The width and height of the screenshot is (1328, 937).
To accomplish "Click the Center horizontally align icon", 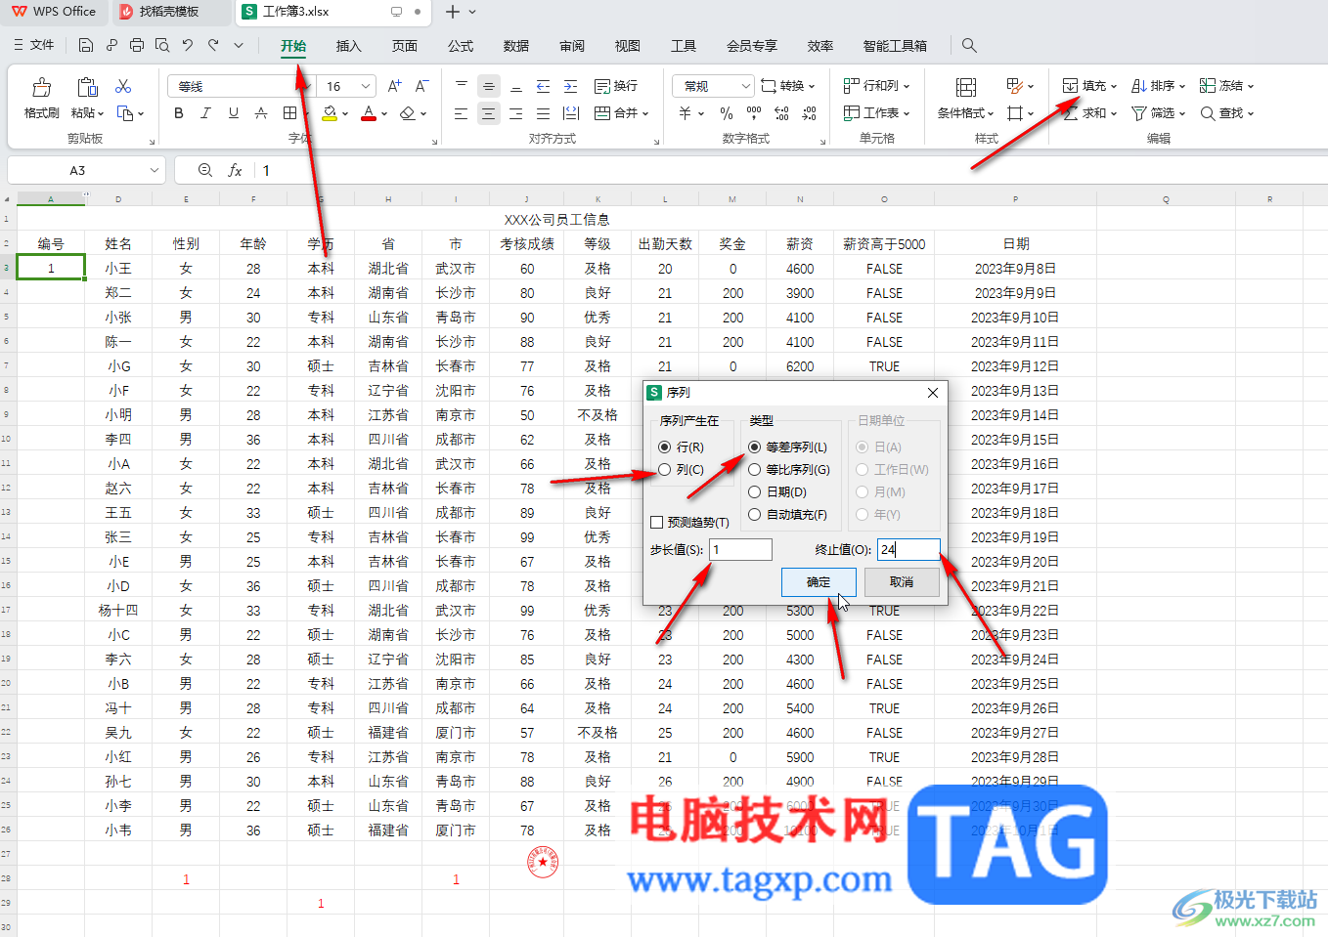I will tap(489, 113).
